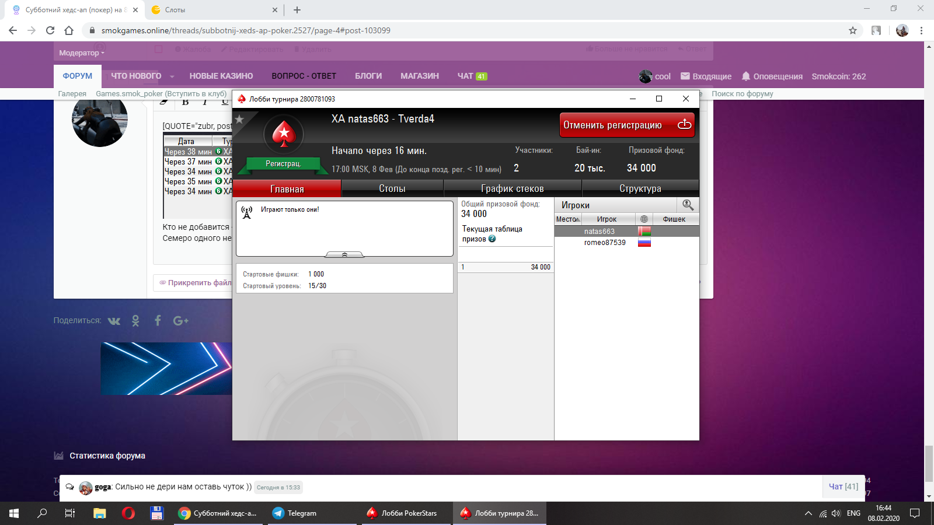Open МАГАЗИН menu item
This screenshot has height=525, width=934.
[420, 76]
